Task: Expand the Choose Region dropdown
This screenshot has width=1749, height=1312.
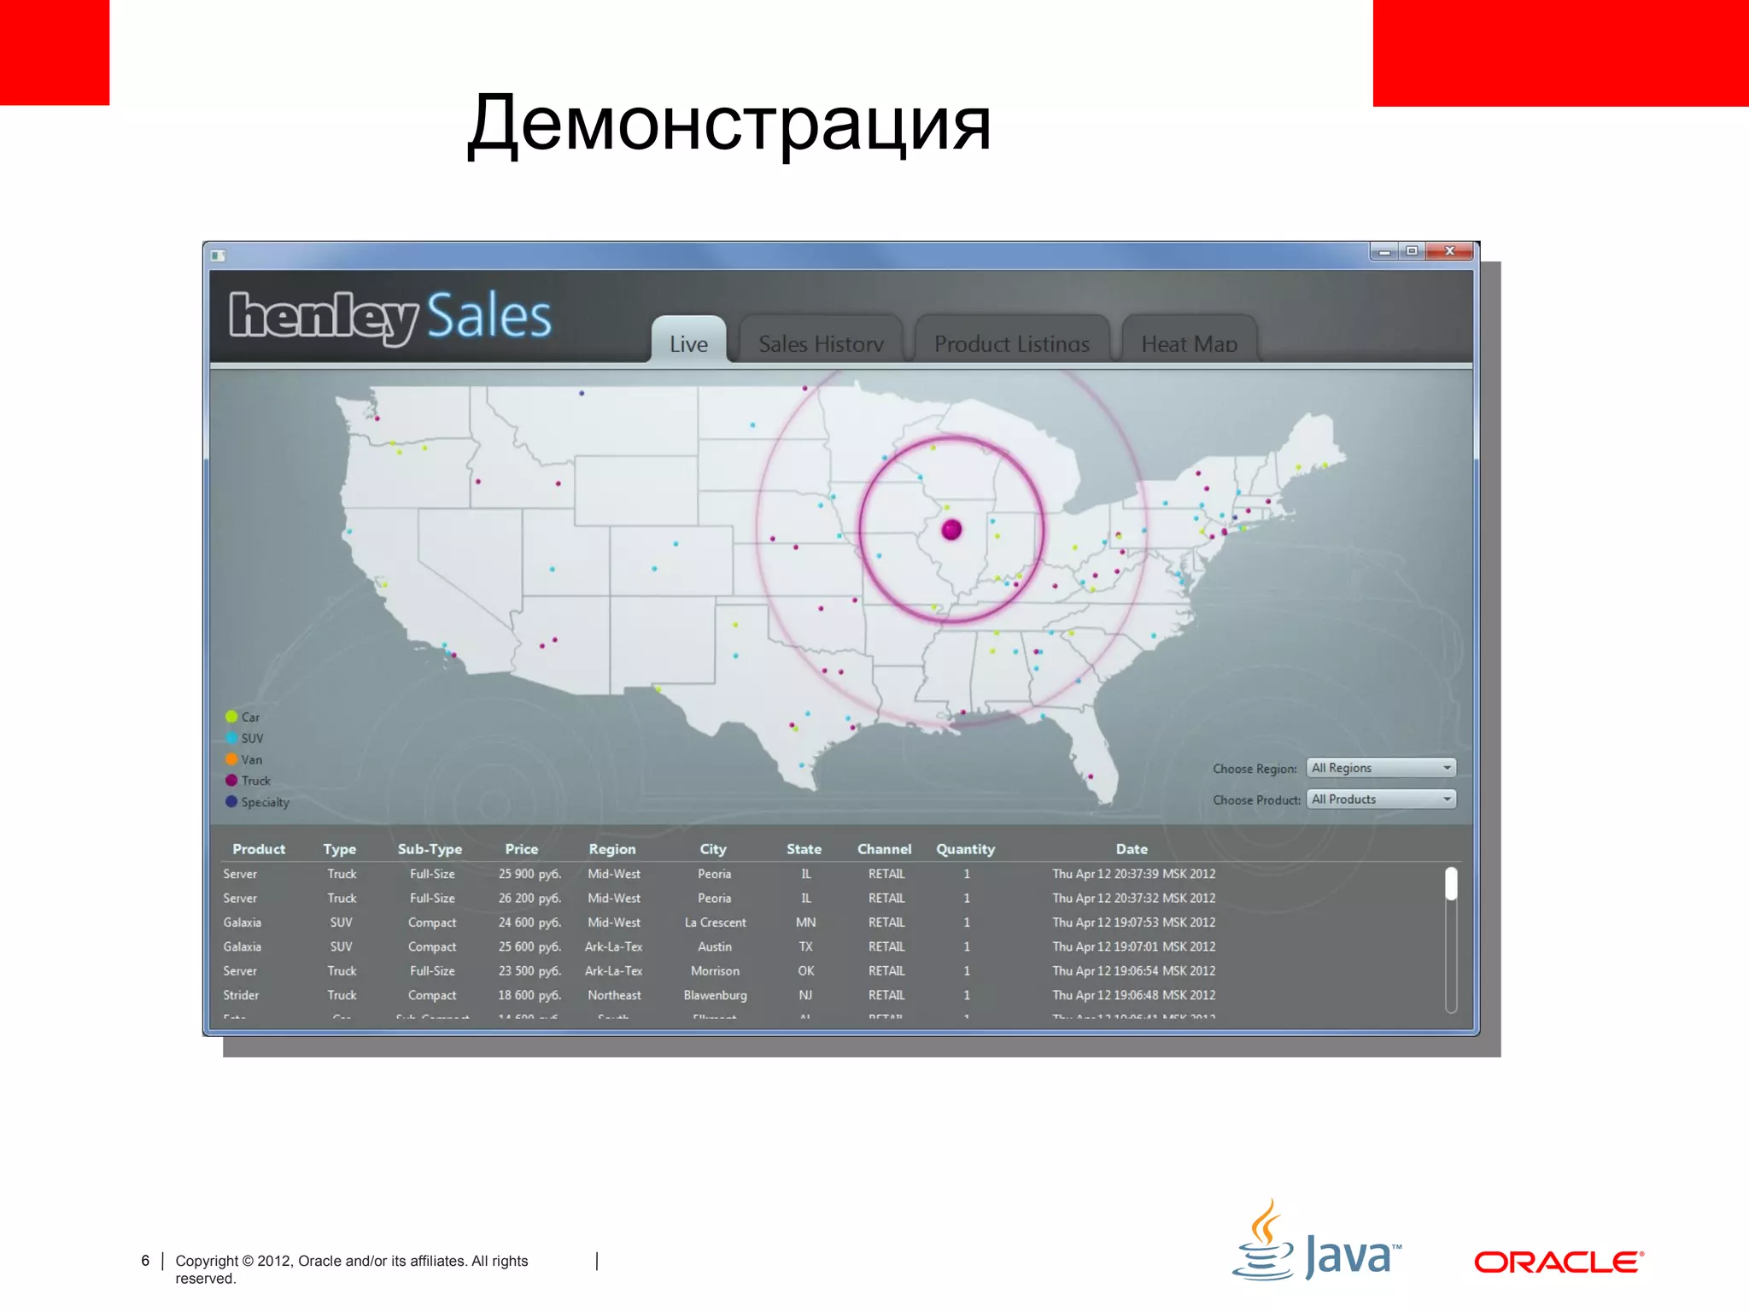Action: click(x=1381, y=768)
